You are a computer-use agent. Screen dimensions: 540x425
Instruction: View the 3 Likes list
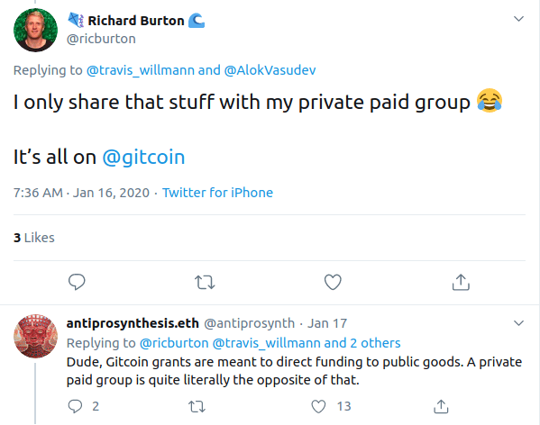34,238
